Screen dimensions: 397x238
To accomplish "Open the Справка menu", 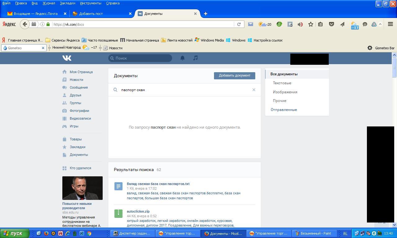I will tap(113, 3).
